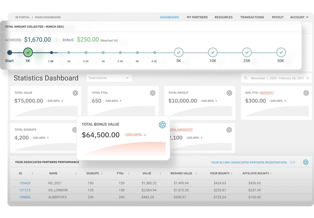Go to the DASHBOARD tab
Viewport: 314px width, 218px height.
(170, 17)
